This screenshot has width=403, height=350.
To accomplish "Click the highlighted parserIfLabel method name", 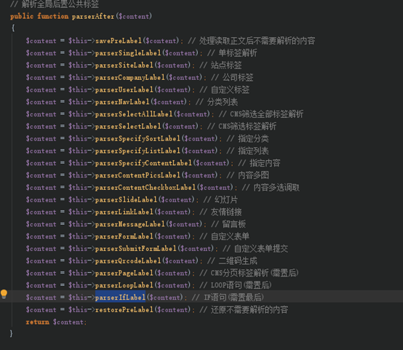I will (120, 298).
